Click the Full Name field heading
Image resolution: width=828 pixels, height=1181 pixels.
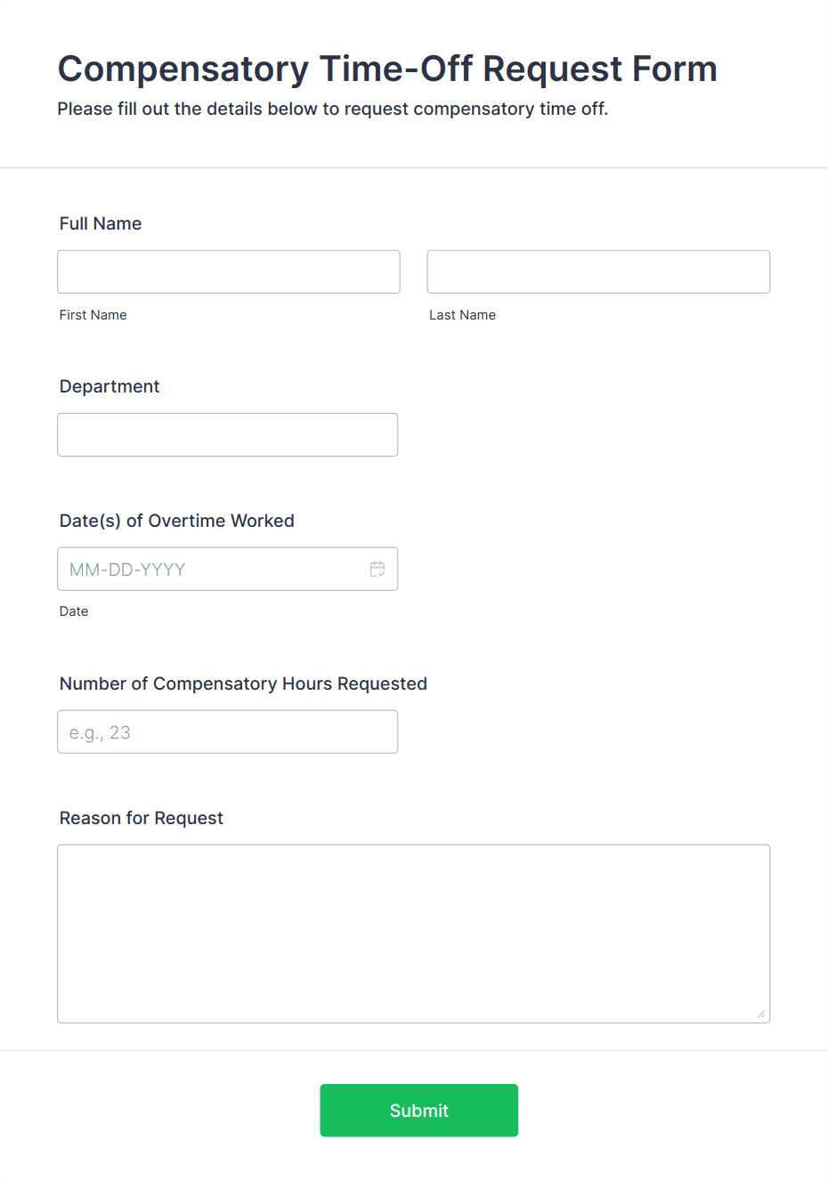pos(100,223)
